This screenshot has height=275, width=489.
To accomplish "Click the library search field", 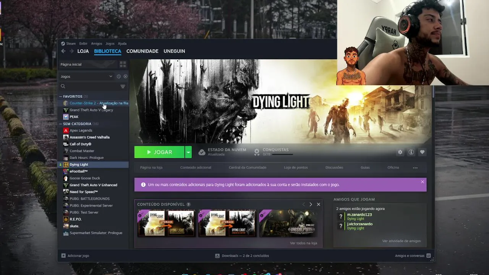I will pos(90,86).
